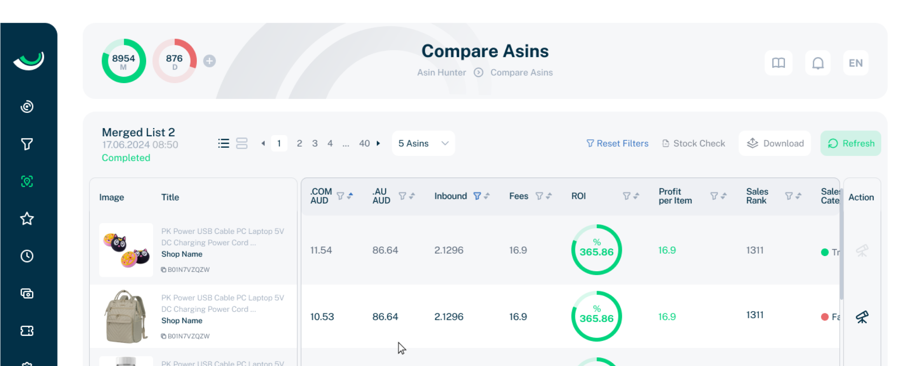Click Merged List 2 title
This screenshot has width=913, height=366.
tap(138, 132)
